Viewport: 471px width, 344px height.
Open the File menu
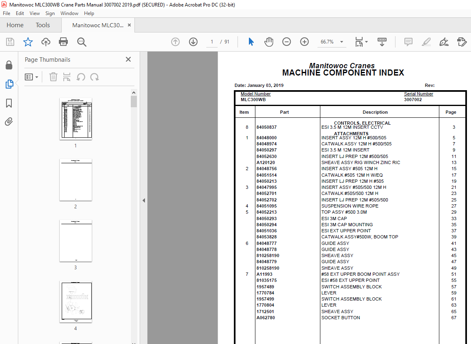click(6, 13)
